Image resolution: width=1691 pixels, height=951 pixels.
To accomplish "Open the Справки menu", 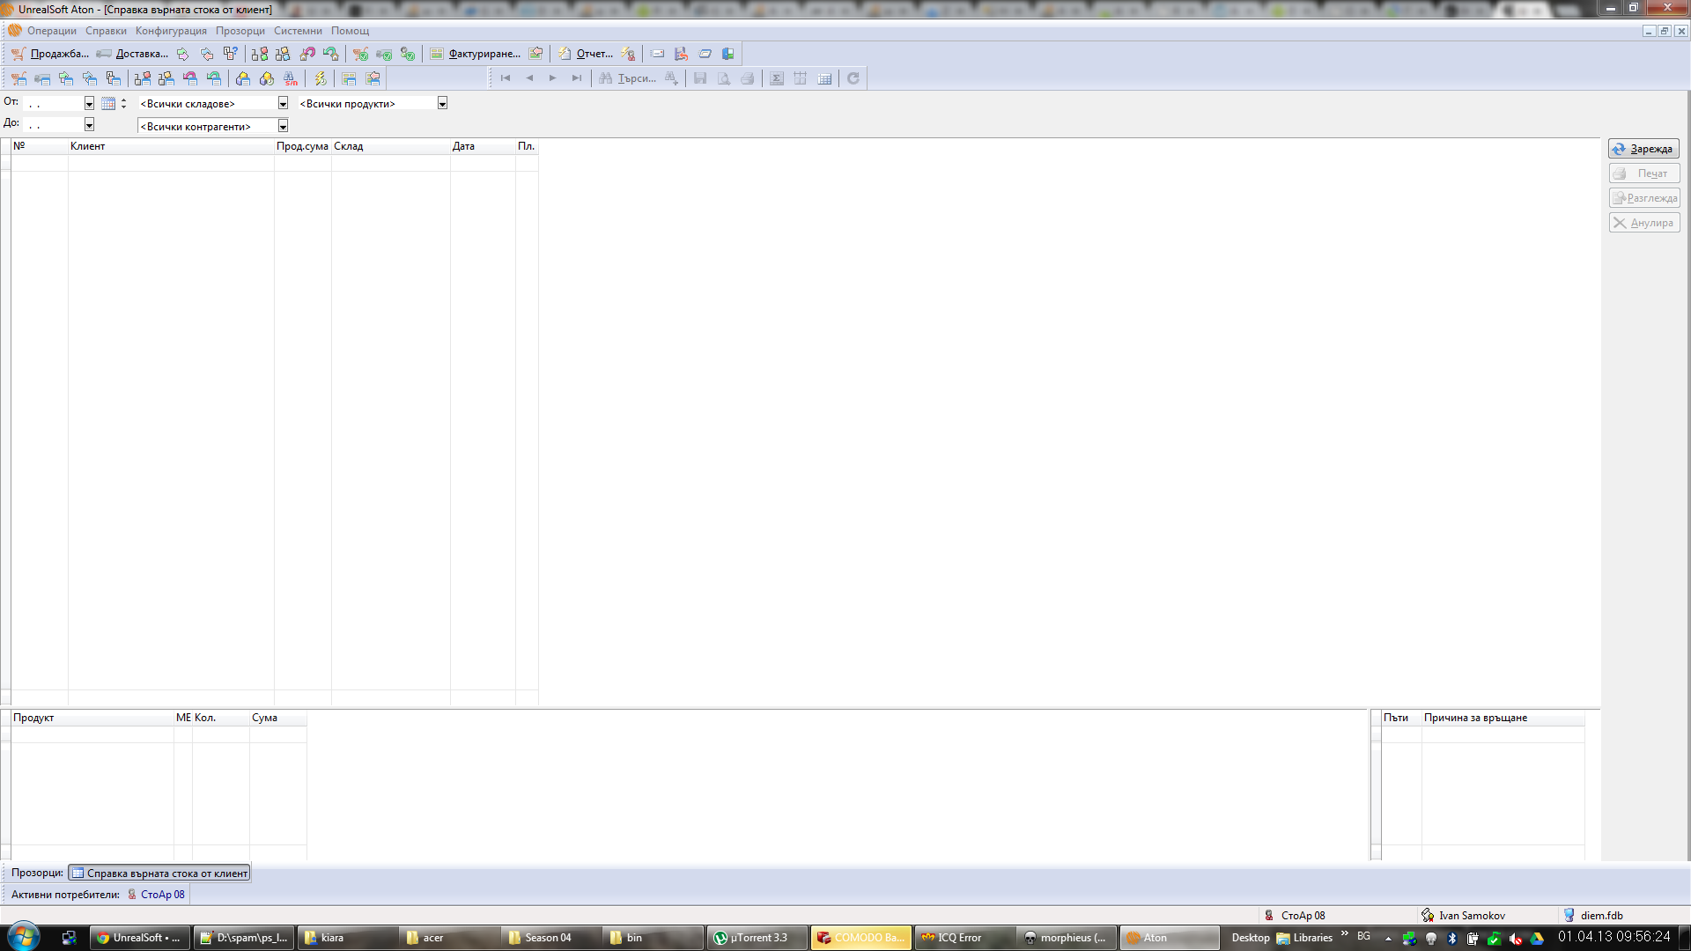I will click(x=106, y=31).
